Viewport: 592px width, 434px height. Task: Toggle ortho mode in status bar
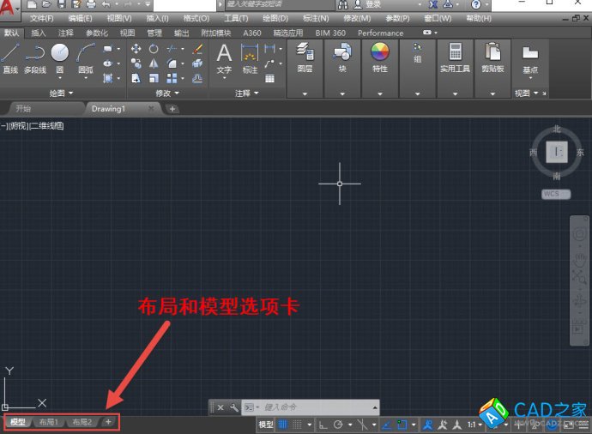pos(323,425)
